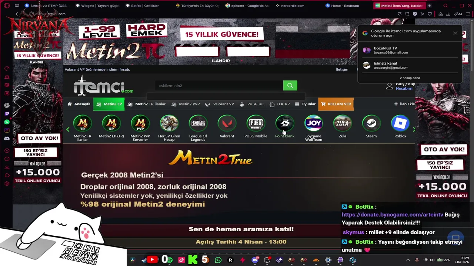The width and height of the screenshot is (474, 266).
Task: Open Oyunlar menu in site navigation
Action: click(x=306, y=104)
